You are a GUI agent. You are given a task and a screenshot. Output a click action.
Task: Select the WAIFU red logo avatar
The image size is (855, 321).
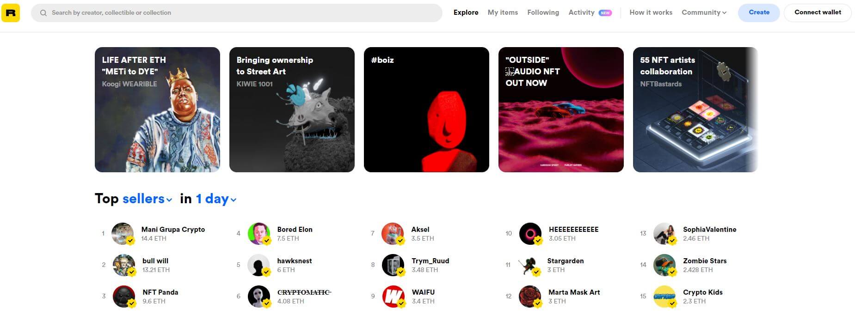pos(394,297)
